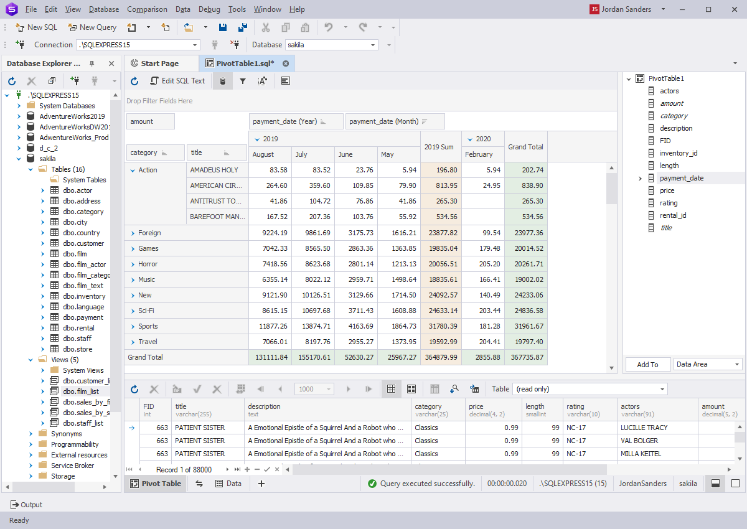Viewport: 747px width, 529px height.
Task: Refresh the Database Explorer tree
Action: (11, 80)
